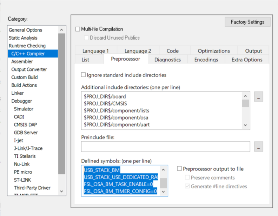Select the Debugger category

click(22, 101)
